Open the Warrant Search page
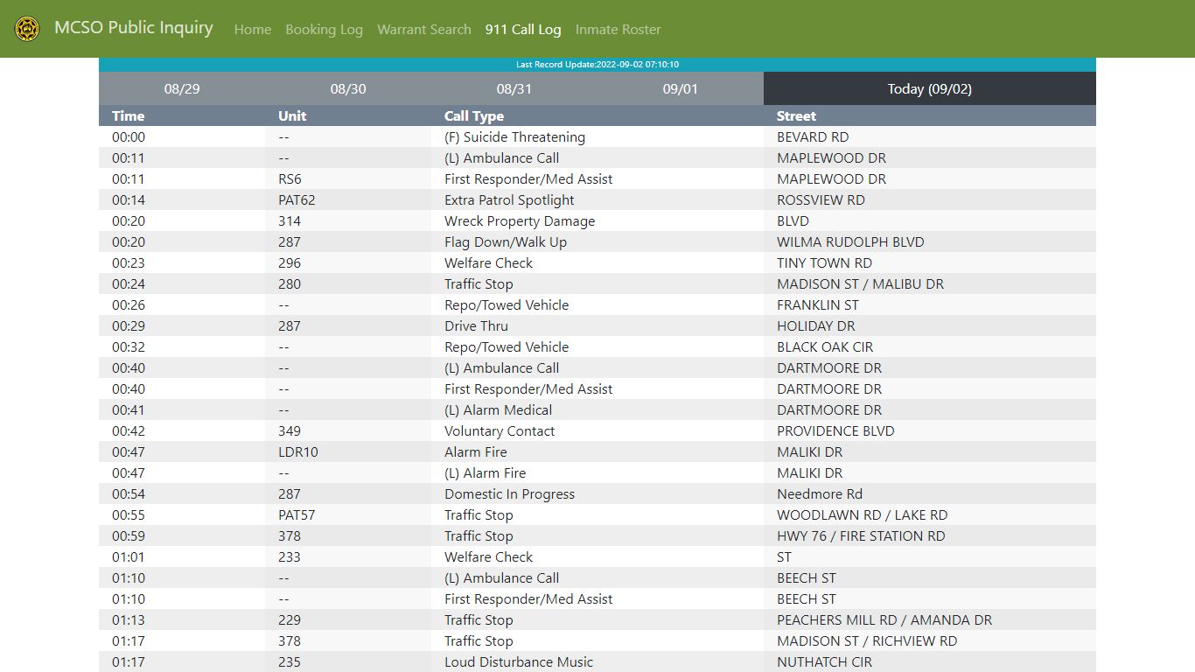 424,30
